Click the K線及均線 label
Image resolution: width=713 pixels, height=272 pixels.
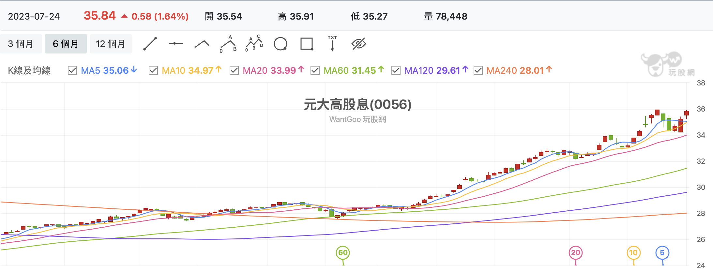pyautogui.click(x=29, y=70)
